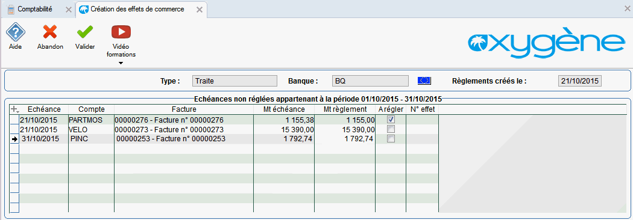Screen dimensions: 633x220
Task: Check A régler for VELO invoice
Action: tap(391, 129)
